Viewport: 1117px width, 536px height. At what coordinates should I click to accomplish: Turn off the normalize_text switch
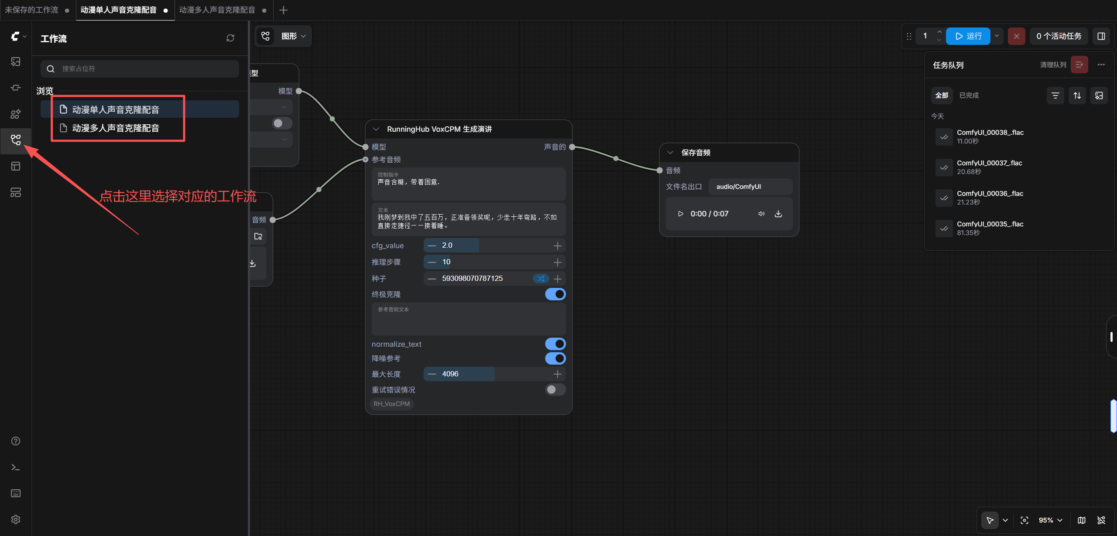coord(555,344)
